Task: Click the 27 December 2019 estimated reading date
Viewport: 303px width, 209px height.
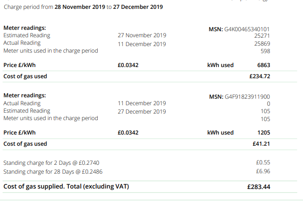Action: coord(142,112)
